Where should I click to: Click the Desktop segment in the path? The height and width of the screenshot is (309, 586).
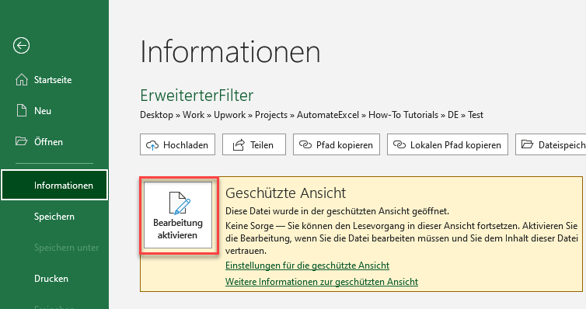coord(156,115)
